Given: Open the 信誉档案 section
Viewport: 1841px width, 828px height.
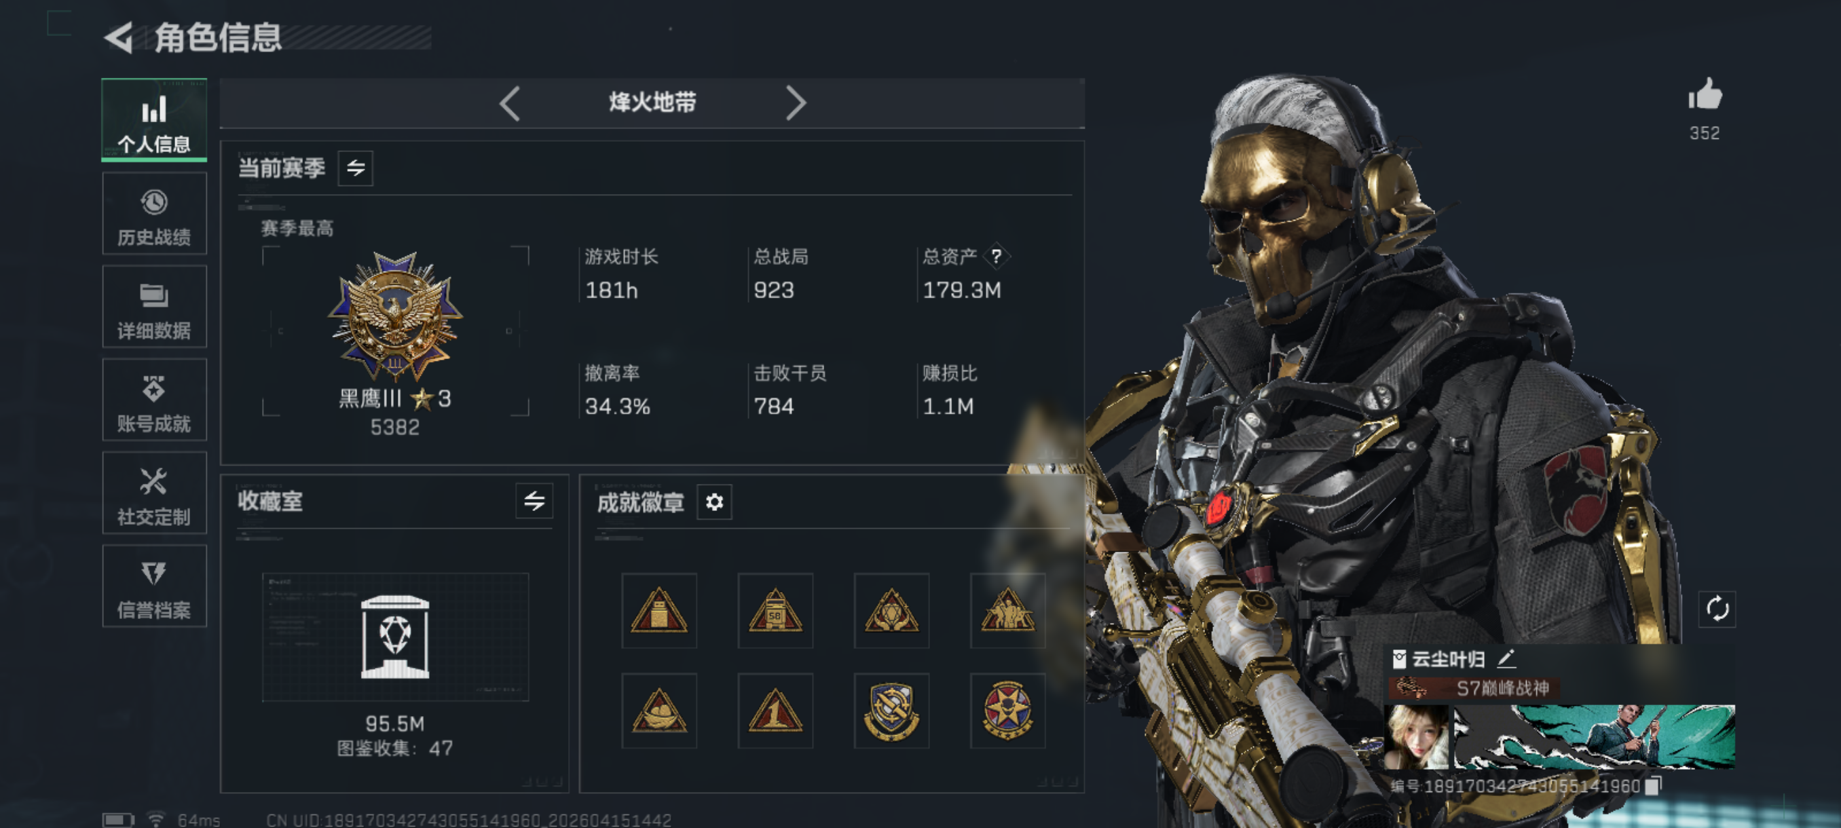Looking at the screenshot, I should (154, 586).
